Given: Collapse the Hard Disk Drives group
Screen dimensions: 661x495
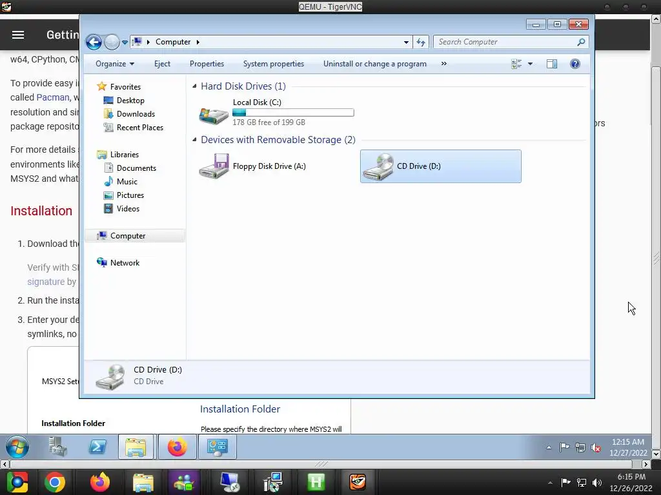Looking at the screenshot, I should point(194,86).
